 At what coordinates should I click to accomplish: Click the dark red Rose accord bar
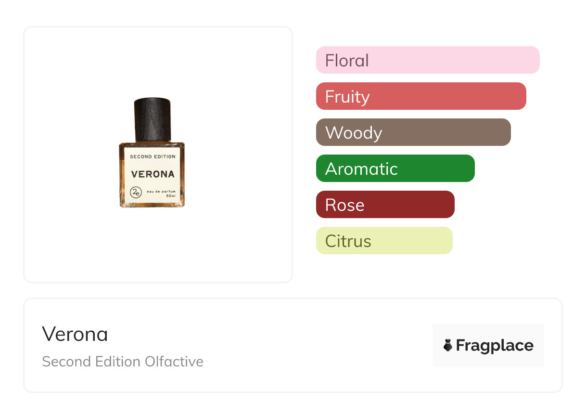pyautogui.click(x=385, y=205)
